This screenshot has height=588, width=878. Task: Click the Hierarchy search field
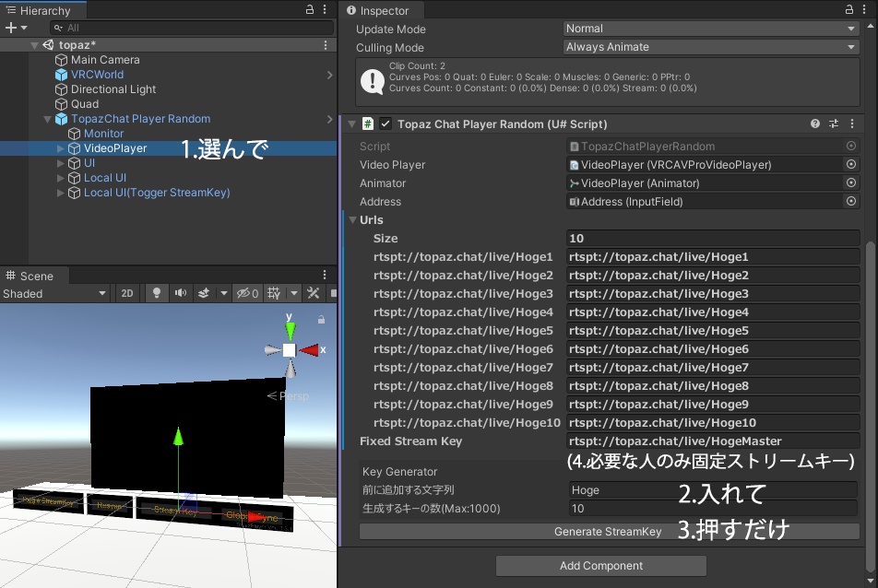click(192, 28)
